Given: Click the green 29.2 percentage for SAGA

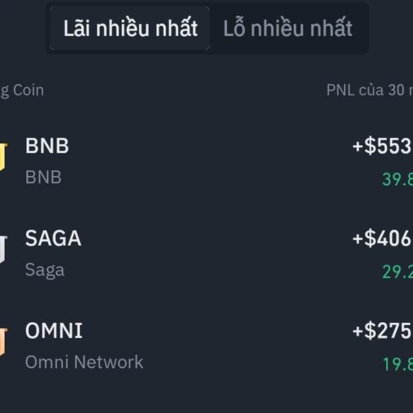Looking at the screenshot, I should pyautogui.click(x=397, y=272).
